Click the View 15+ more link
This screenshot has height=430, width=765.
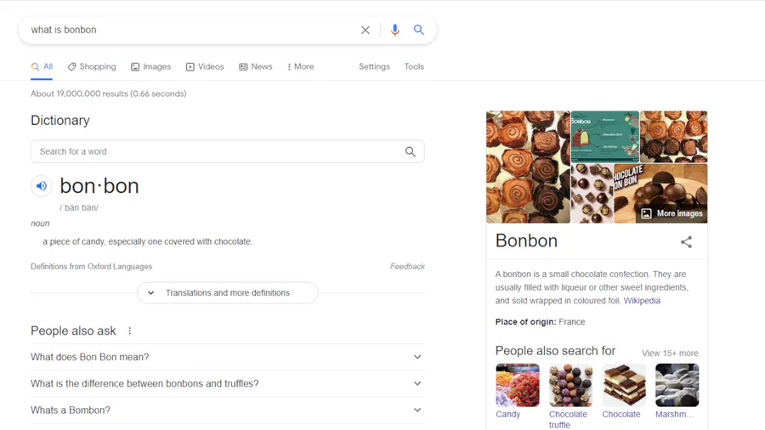[x=670, y=353]
